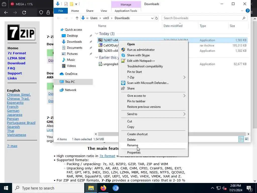
Task: Collapse the Today (3) group
Action: pyautogui.click(x=97, y=34)
